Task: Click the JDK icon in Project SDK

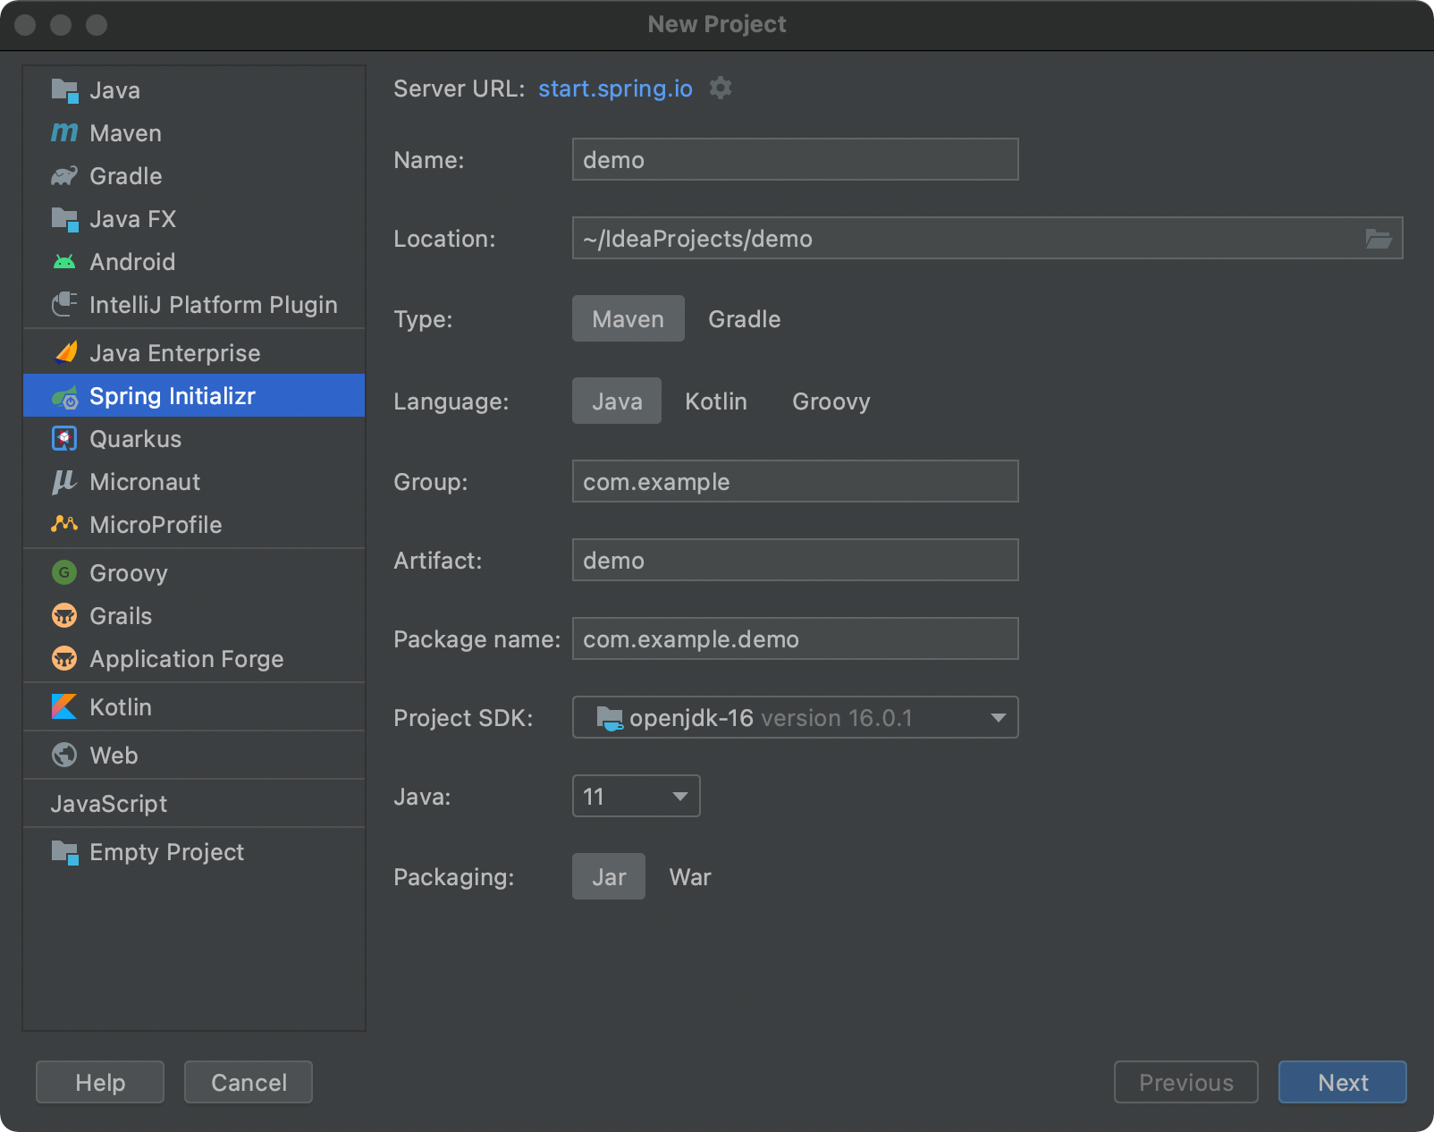Action: coord(610,718)
